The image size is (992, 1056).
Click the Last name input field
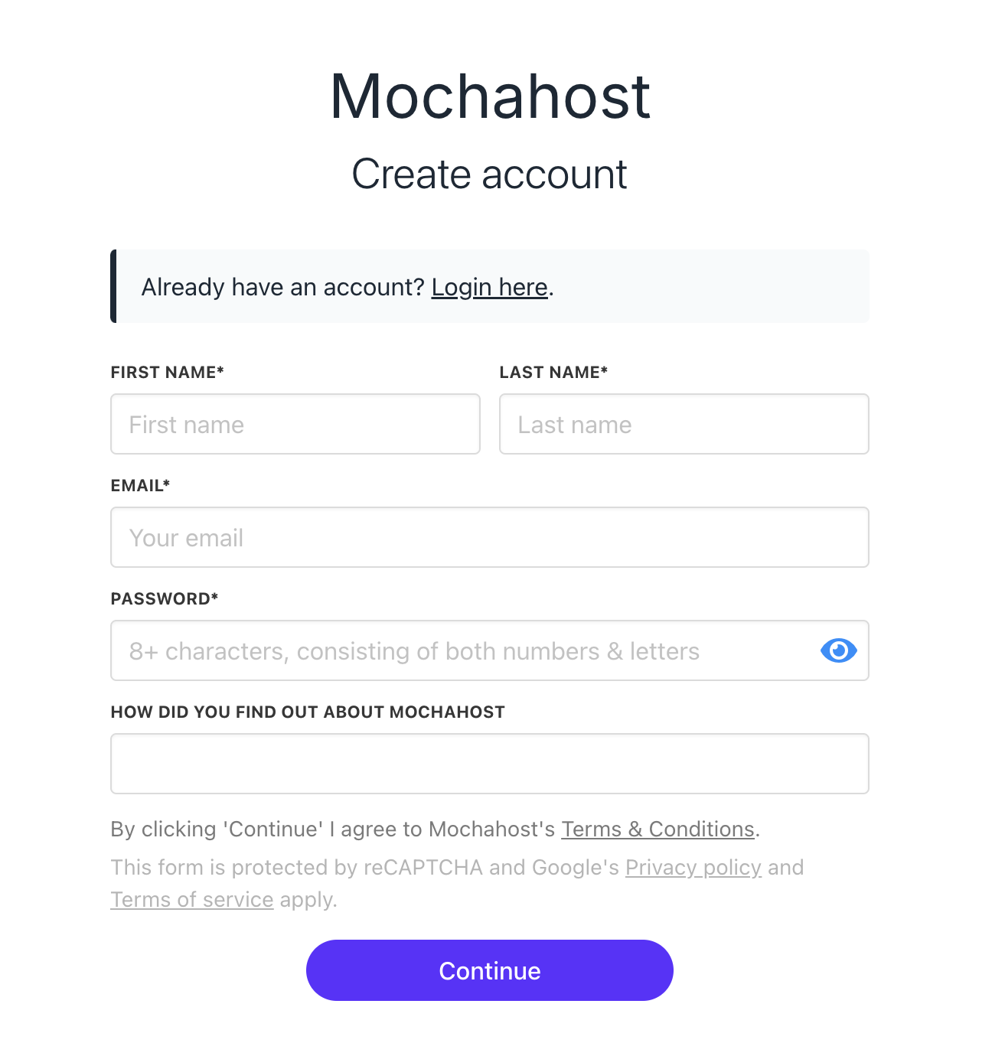pyautogui.click(x=684, y=424)
